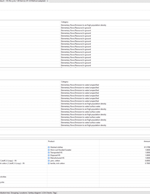Click the yarn, cotton flow icon
The height and width of the screenshot is (194, 150).
[49, 161]
